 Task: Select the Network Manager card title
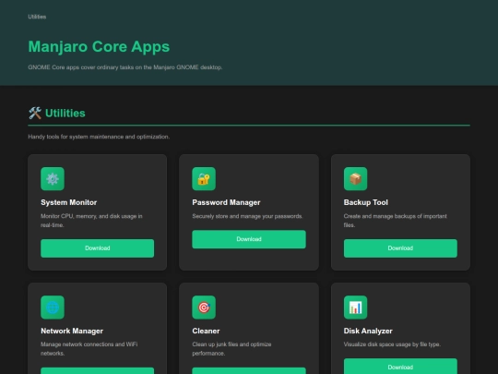(72, 331)
